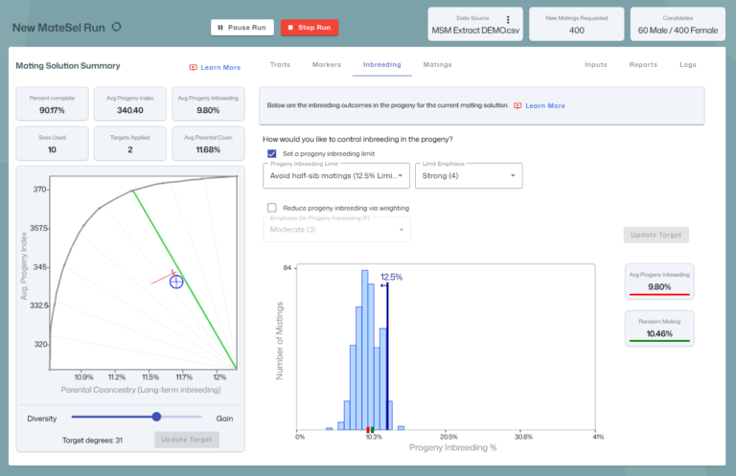The image size is (736, 476).
Task: Click the blue crosshair target on the frontier chart
Action: (x=176, y=281)
